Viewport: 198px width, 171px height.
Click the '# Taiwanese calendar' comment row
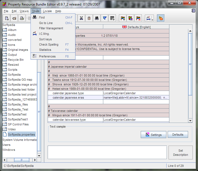[x=109, y=111]
